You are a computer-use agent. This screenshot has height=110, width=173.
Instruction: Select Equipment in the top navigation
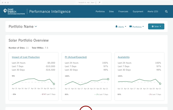pyautogui.click(x=138, y=12)
